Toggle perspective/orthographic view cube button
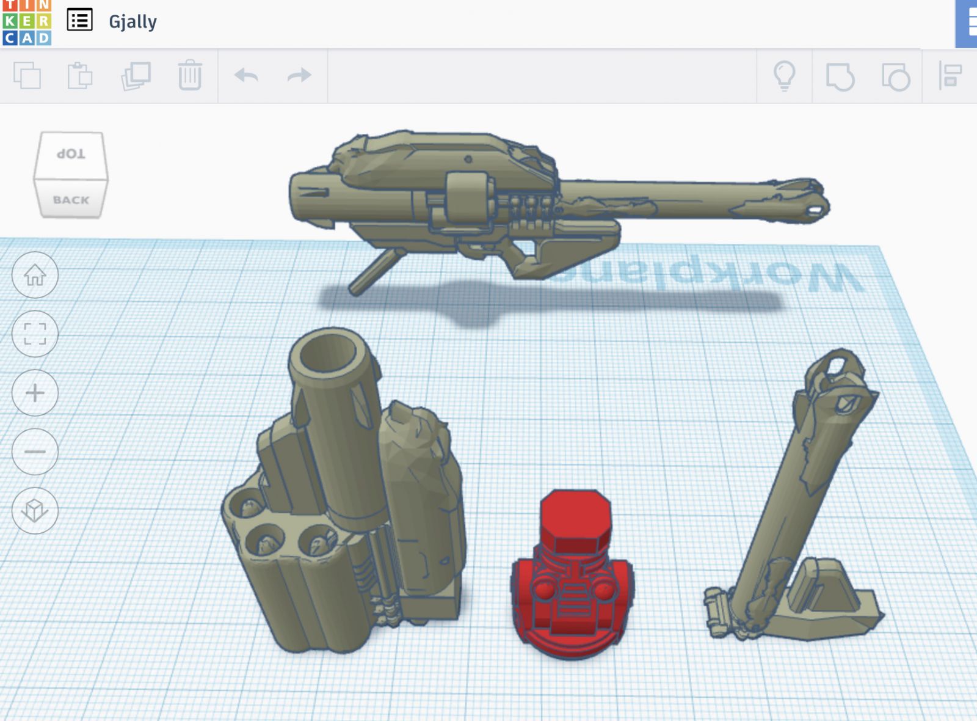 pyautogui.click(x=35, y=510)
